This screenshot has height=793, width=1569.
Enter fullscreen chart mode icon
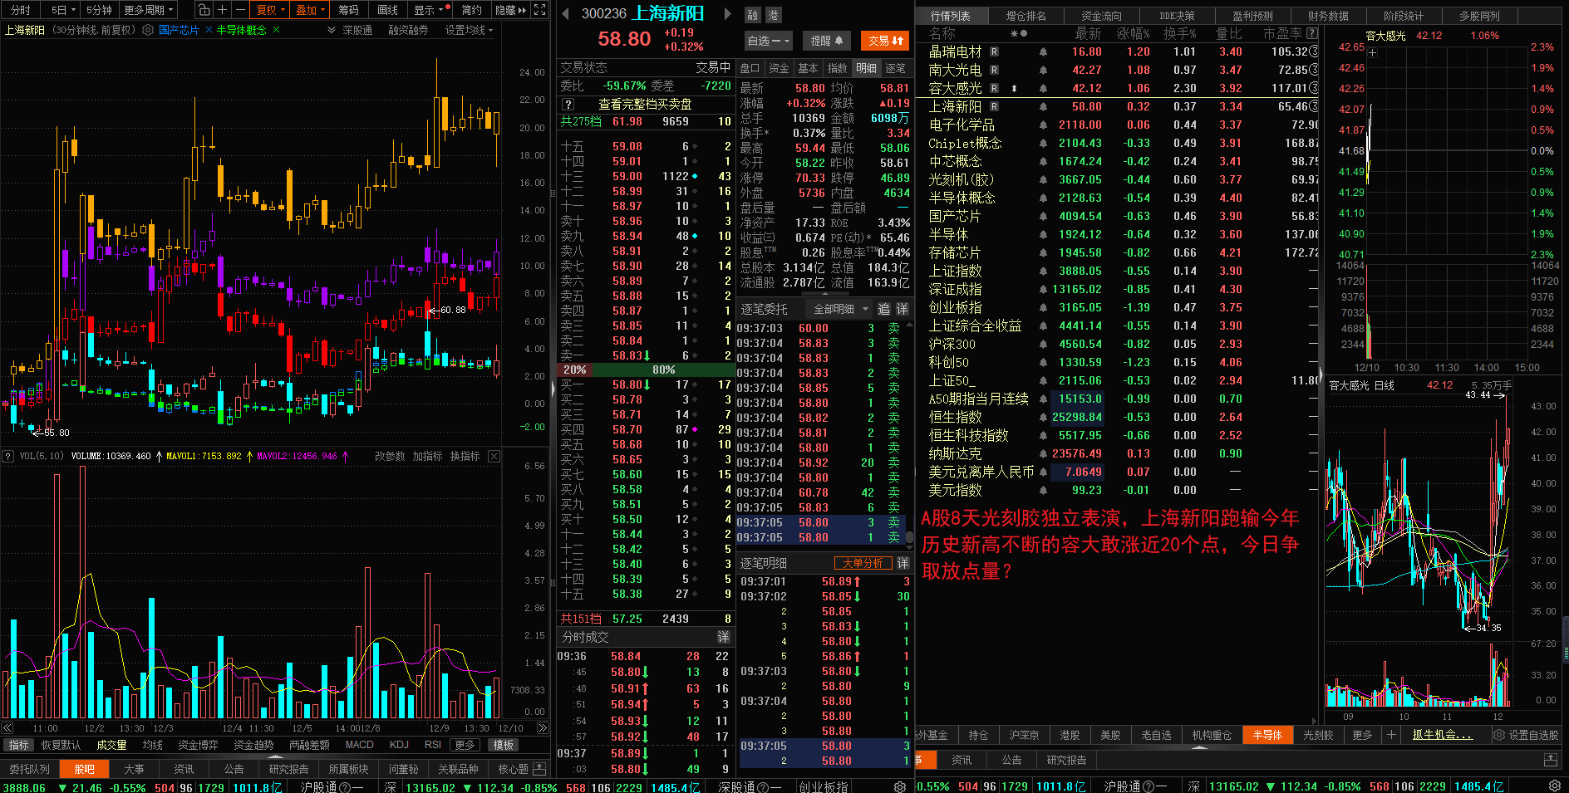click(x=539, y=10)
